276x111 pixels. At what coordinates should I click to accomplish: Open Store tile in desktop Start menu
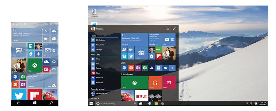coord(152,56)
